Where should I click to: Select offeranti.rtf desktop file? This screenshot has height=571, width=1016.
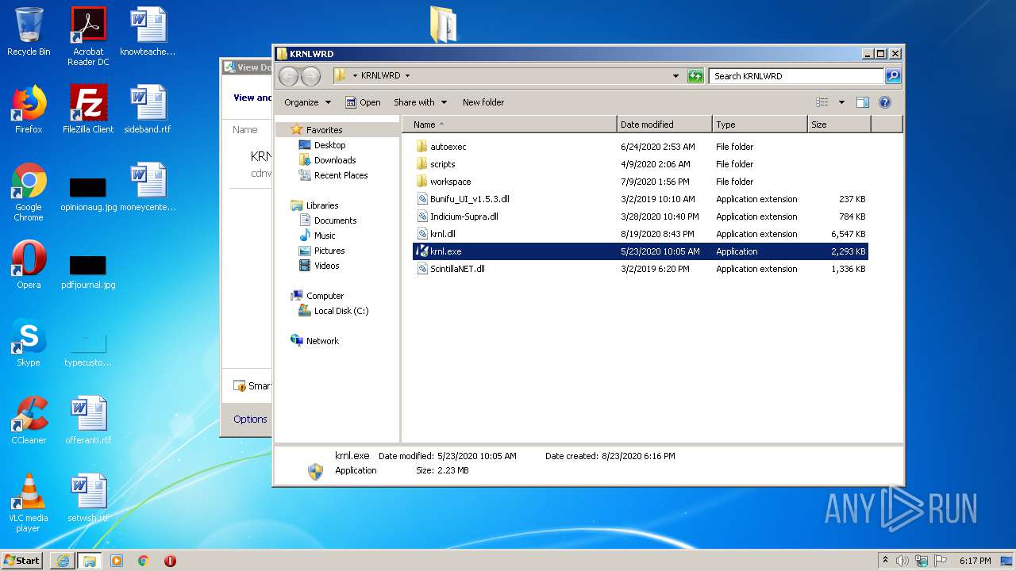(x=88, y=420)
